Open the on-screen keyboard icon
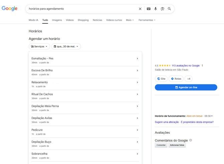The height and width of the screenshot is (164, 224). coord(148,9)
